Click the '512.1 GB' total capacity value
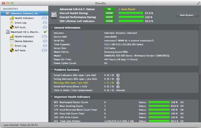Image resolution: width=201 pixels, height=128 pixels. pos(124,44)
